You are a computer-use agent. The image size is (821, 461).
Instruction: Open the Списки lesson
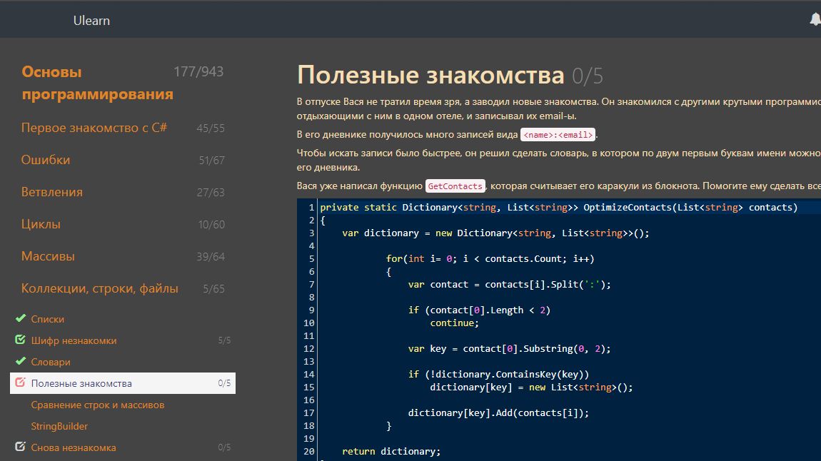pos(48,319)
